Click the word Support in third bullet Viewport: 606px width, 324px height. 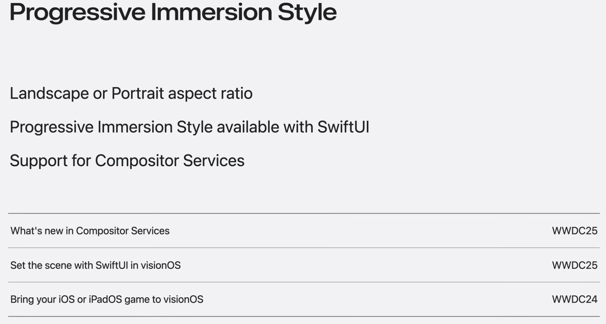(x=38, y=161)
